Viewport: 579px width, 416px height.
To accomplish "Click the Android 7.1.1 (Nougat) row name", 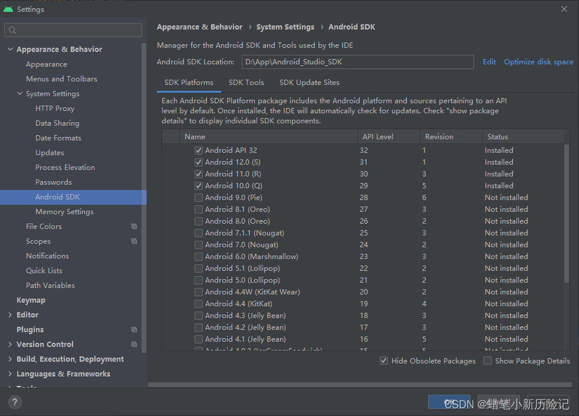I will tap(245, 232).
